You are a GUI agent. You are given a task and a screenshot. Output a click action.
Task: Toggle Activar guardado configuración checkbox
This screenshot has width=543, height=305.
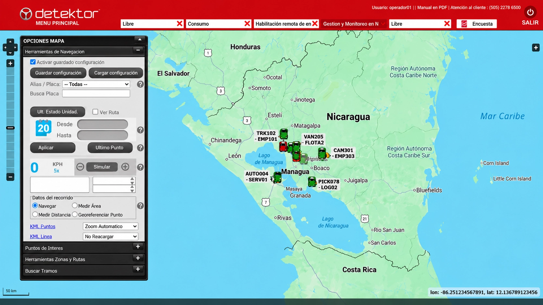[x=33, y=62]
